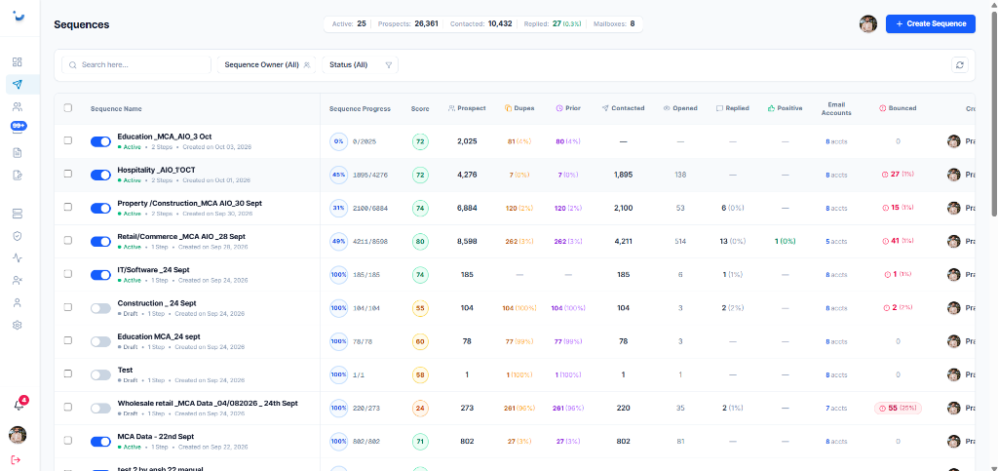Click the Replied 27 stat at top
The height and width of the screenshot is (471, 998).
pos(552,24)
